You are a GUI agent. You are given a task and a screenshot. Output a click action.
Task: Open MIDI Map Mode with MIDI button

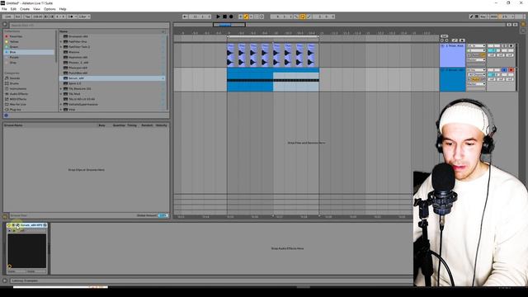point(493,16)
